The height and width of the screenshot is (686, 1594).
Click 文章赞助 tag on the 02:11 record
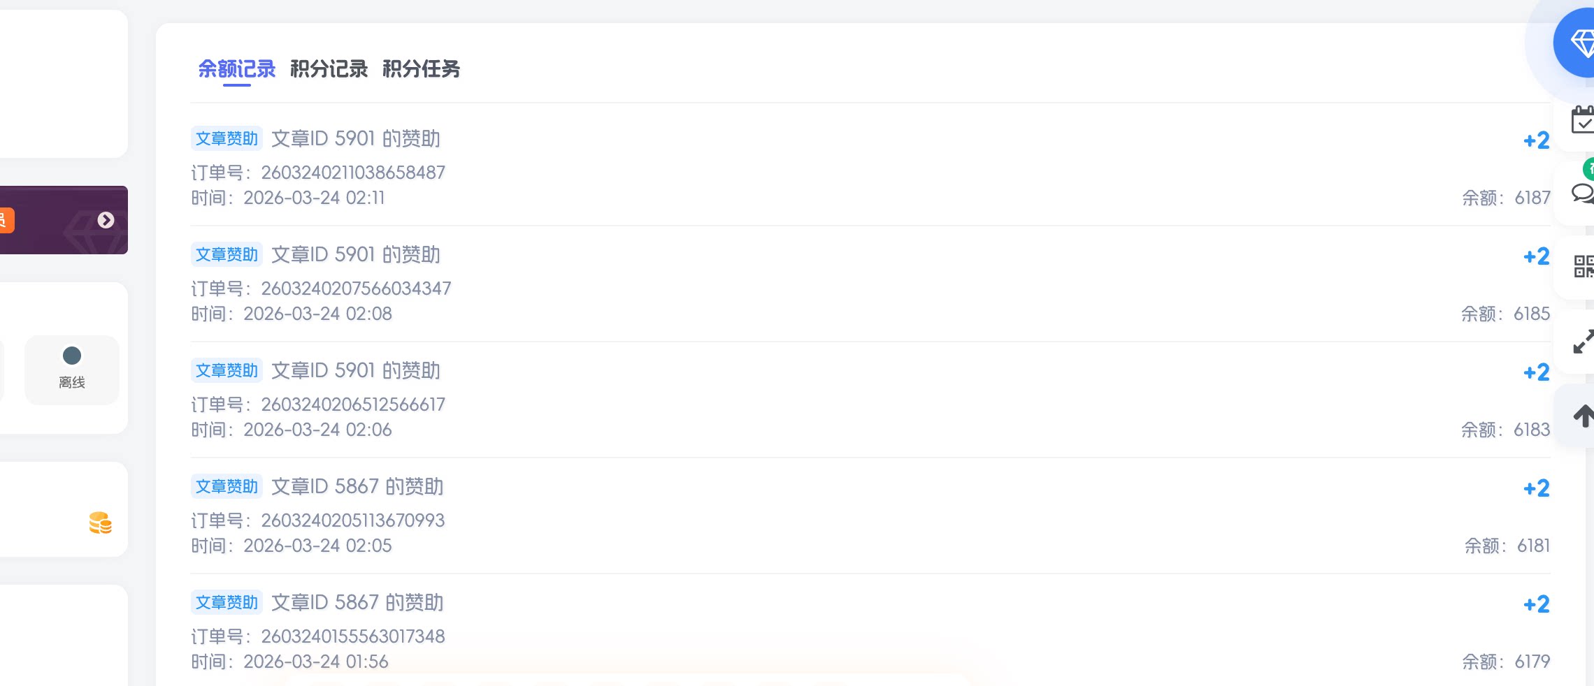click(227, 138)
